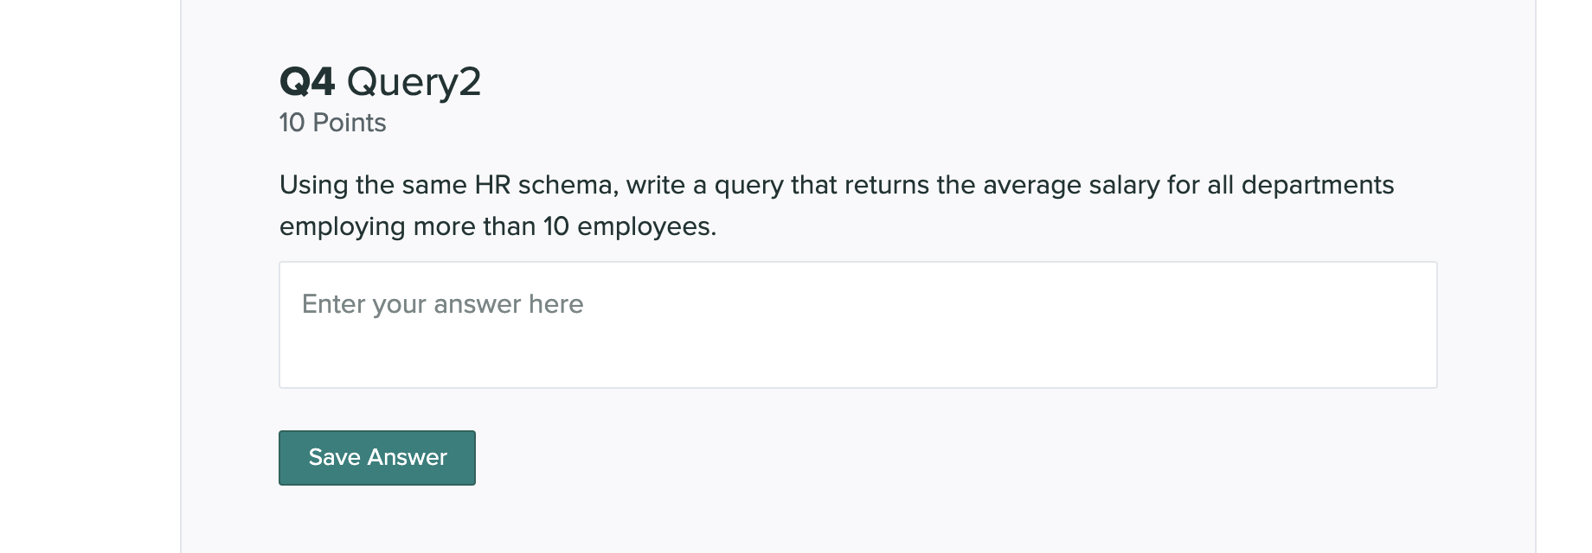This screenshot has width=1592, height=553.
Task: Click below the question on the answer field
Action: coord(857,324)
